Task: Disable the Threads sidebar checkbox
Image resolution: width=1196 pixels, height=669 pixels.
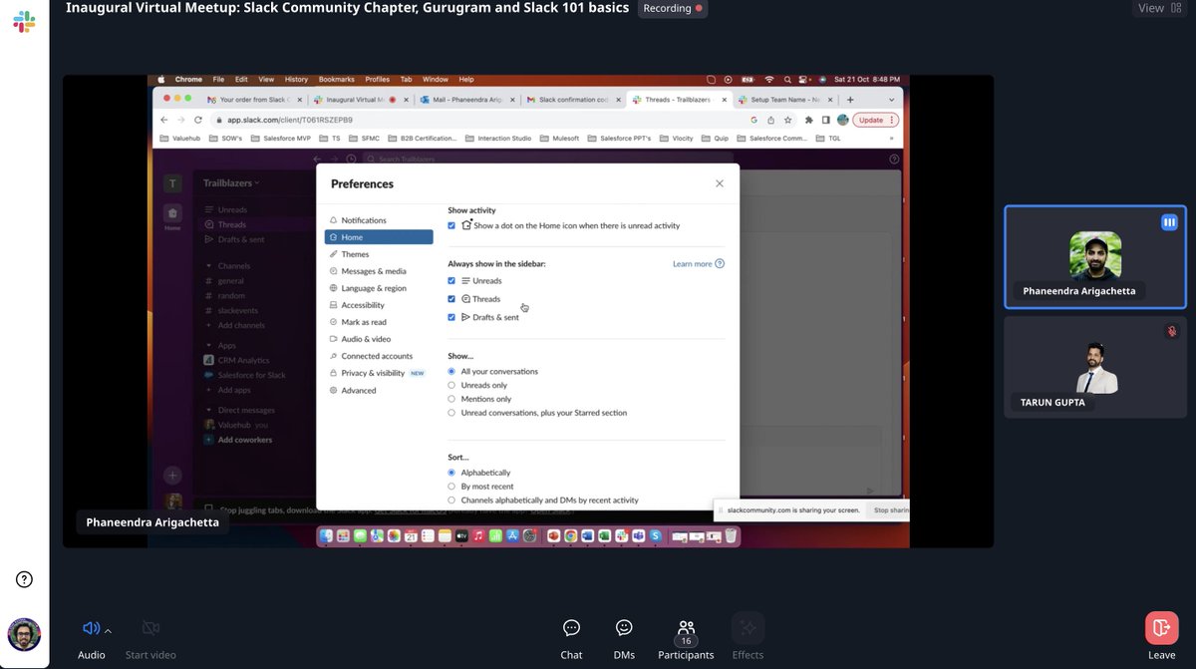Action: pyautogui.click(x=451, y=298)
